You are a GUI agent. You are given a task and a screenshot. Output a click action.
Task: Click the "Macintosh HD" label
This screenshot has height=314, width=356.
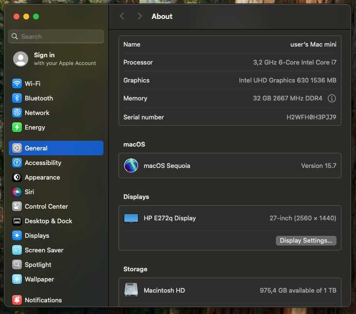coord(164,290)
